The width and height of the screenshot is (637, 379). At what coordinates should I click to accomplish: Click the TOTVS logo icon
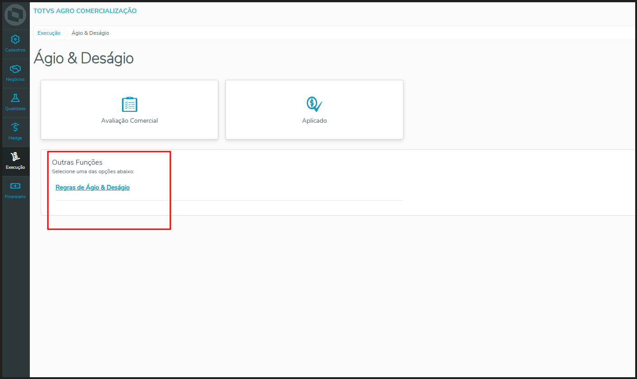tap(15, 15)
